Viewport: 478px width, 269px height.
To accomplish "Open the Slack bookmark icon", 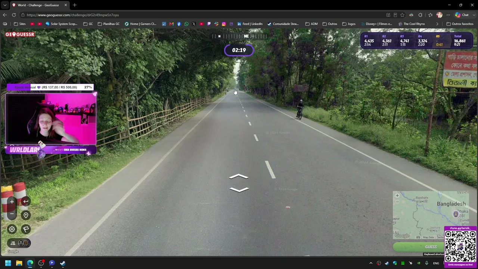I will (x=216, y=24).
